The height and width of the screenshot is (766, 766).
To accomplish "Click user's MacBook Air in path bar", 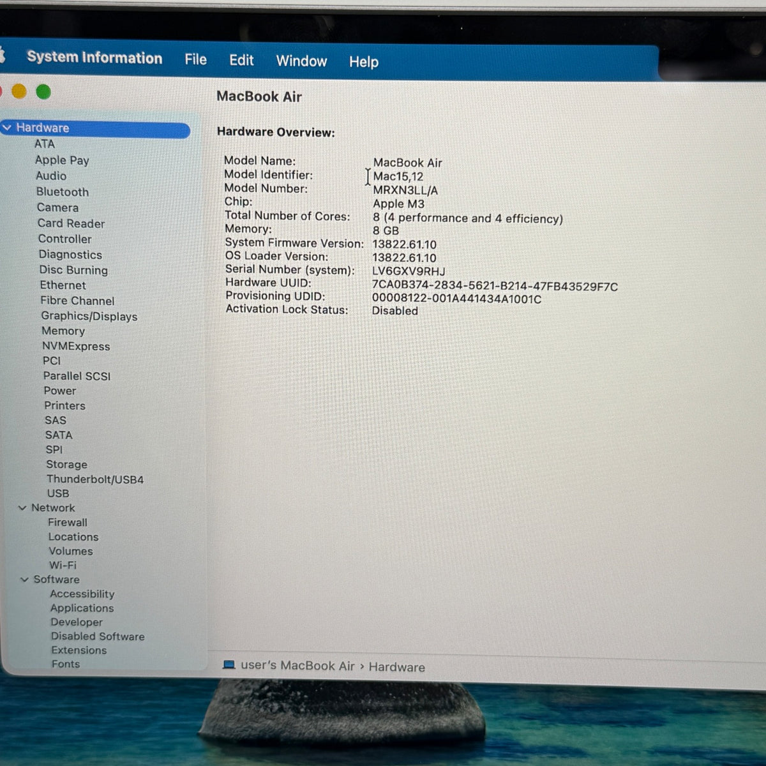I will [297, 665].
